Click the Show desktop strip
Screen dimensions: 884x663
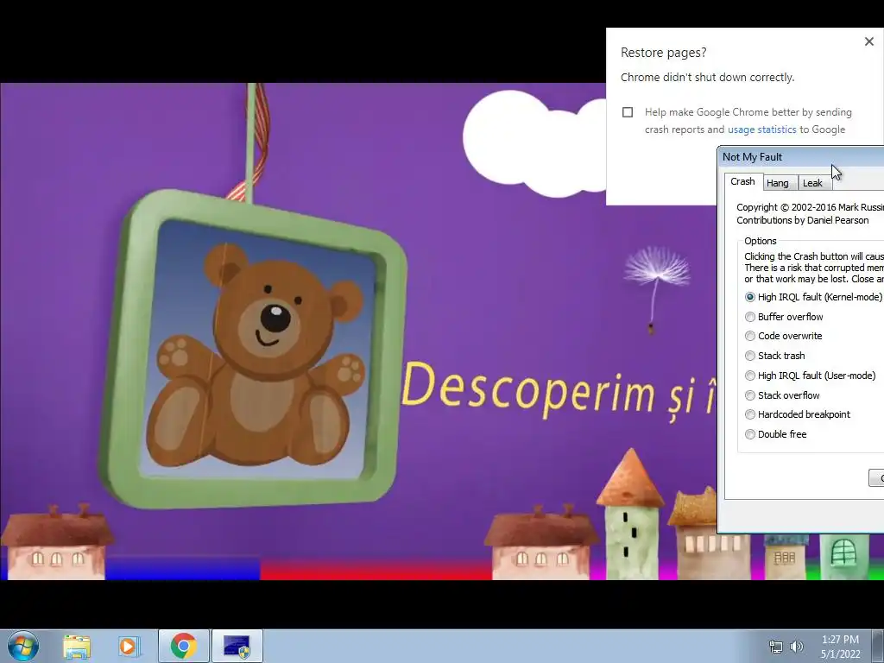click(x=878, y=646)
